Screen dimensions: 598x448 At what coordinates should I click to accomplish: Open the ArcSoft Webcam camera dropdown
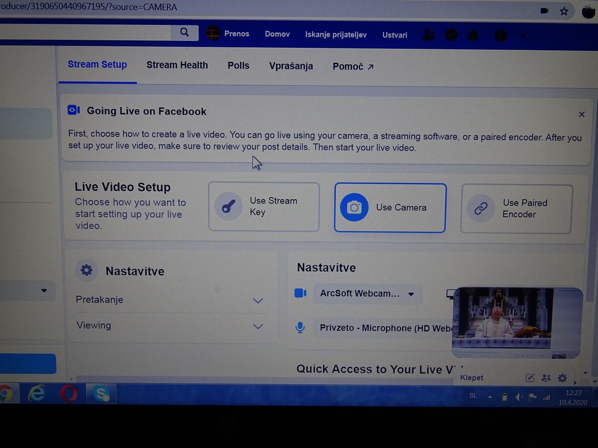[x=367, y=294]
